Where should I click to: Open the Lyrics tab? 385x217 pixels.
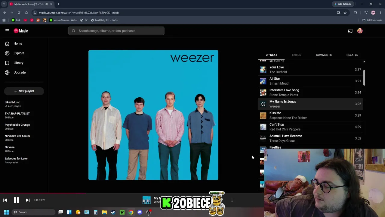click(x=296, y=55)
